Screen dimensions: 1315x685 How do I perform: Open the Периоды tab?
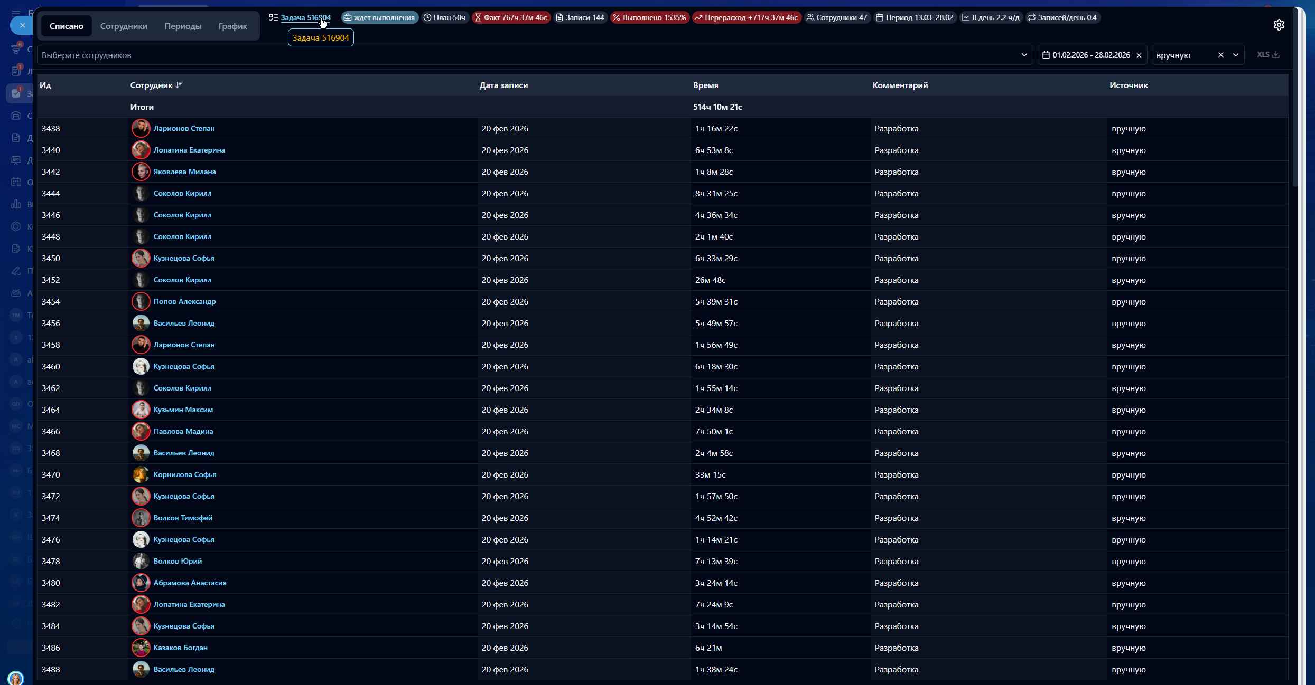click(x=183, y=26)
